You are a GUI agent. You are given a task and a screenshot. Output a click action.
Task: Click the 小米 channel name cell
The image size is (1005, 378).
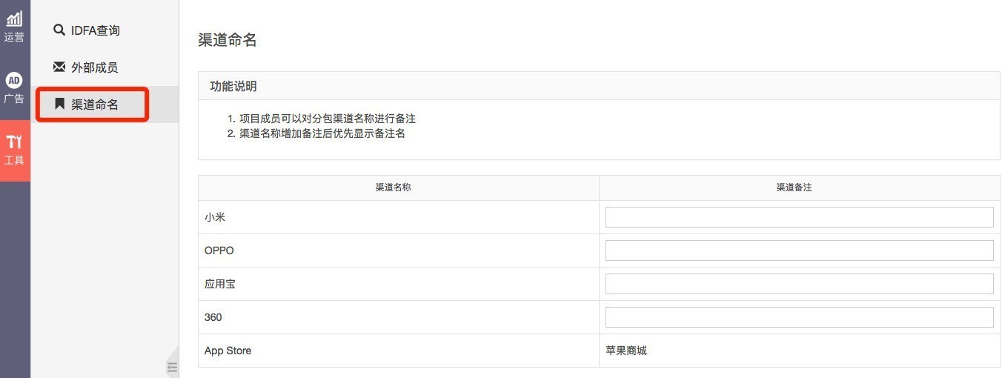pos(215,217)
